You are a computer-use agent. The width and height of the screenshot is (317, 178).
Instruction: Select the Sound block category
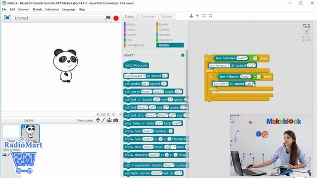point(131,35)
